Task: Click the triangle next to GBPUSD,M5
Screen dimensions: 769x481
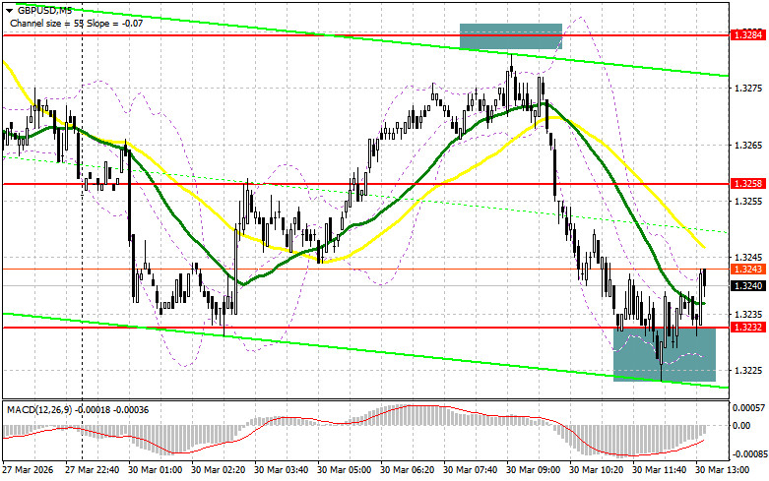Action: (9, 10)
